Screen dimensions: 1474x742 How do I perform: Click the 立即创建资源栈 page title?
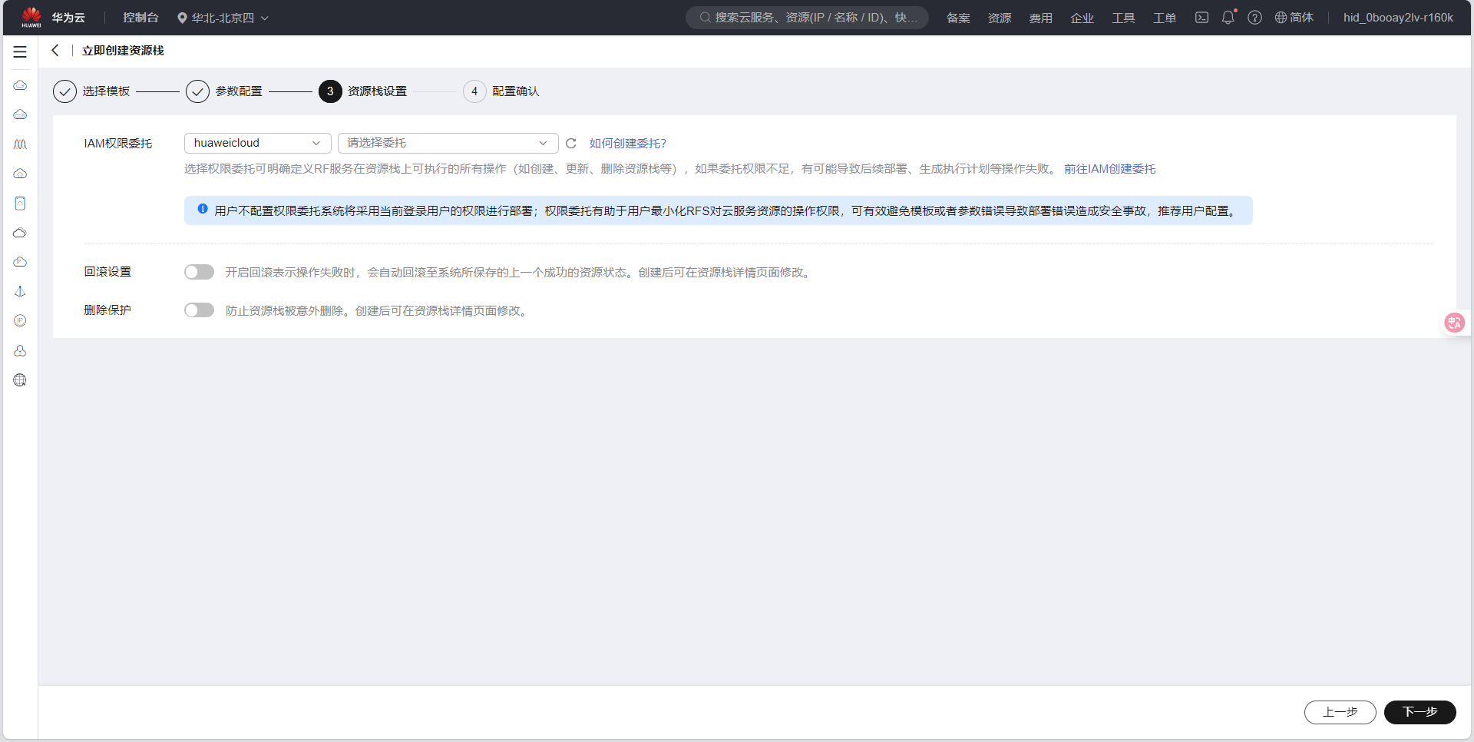123,51
